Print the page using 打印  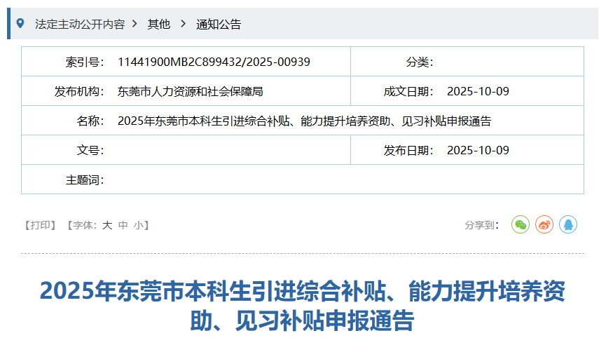click(x=40, y=225)
